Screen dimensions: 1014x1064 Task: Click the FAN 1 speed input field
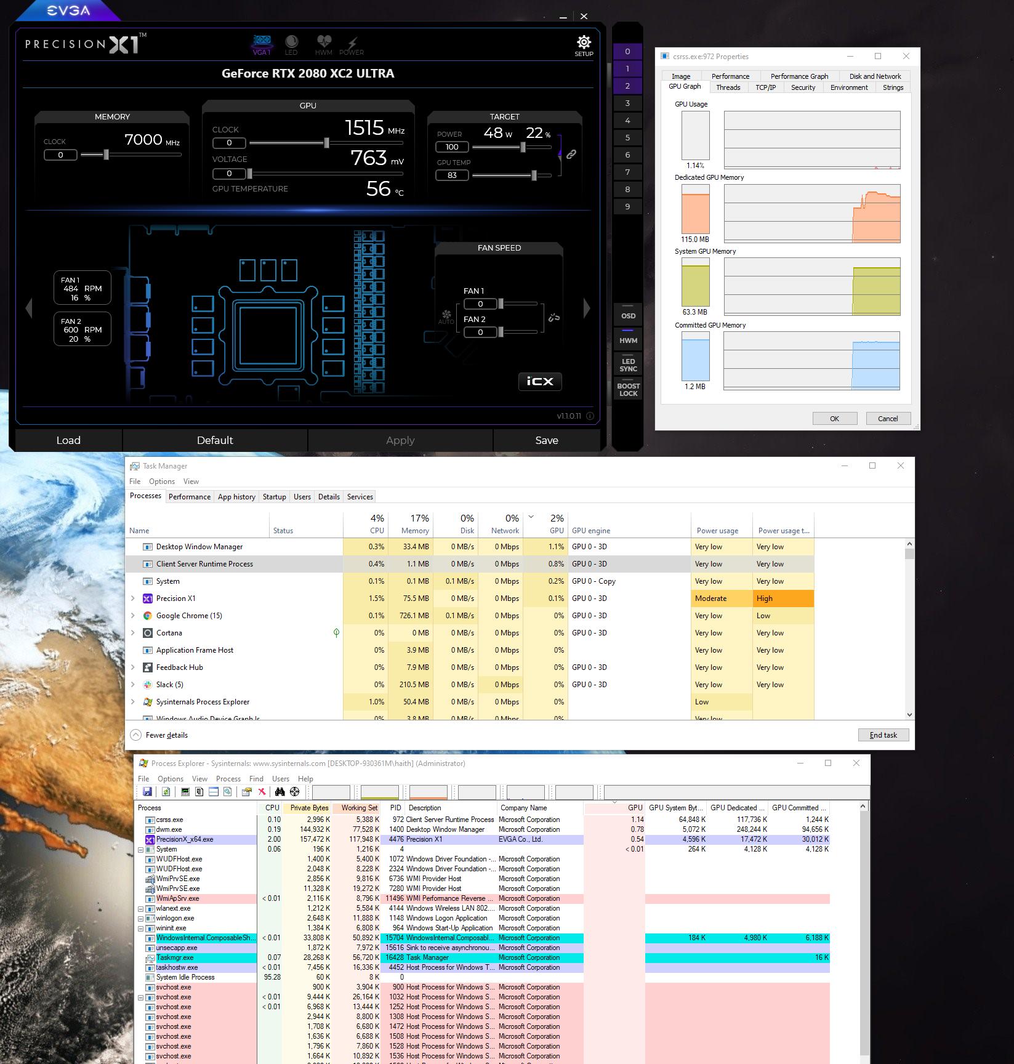click(x=480, y=304)
